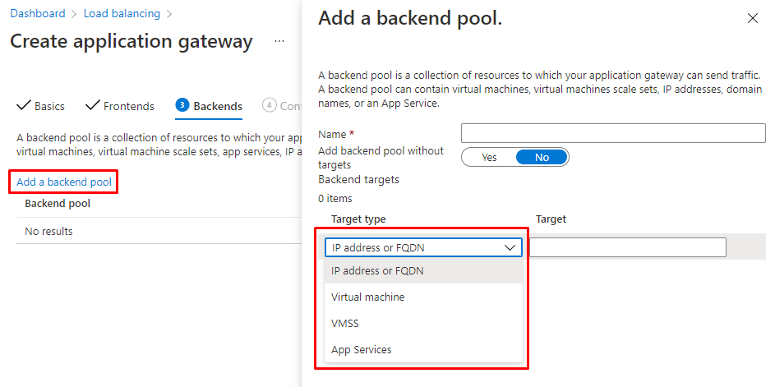The width and height of the screenshot is (775, 387).
Task: Click the Frontends checkmark icon
Action: [93, 106]
